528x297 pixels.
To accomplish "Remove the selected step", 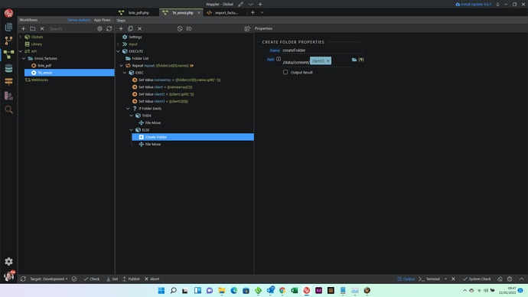I will point(140,28).
